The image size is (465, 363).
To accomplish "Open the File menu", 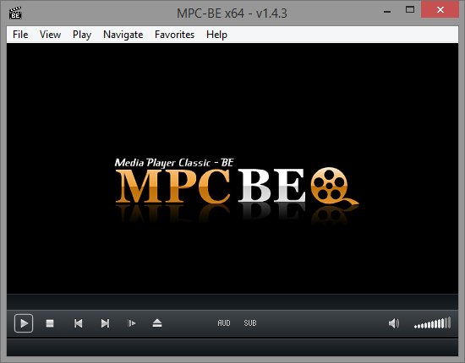I will [x=20, y=35].
